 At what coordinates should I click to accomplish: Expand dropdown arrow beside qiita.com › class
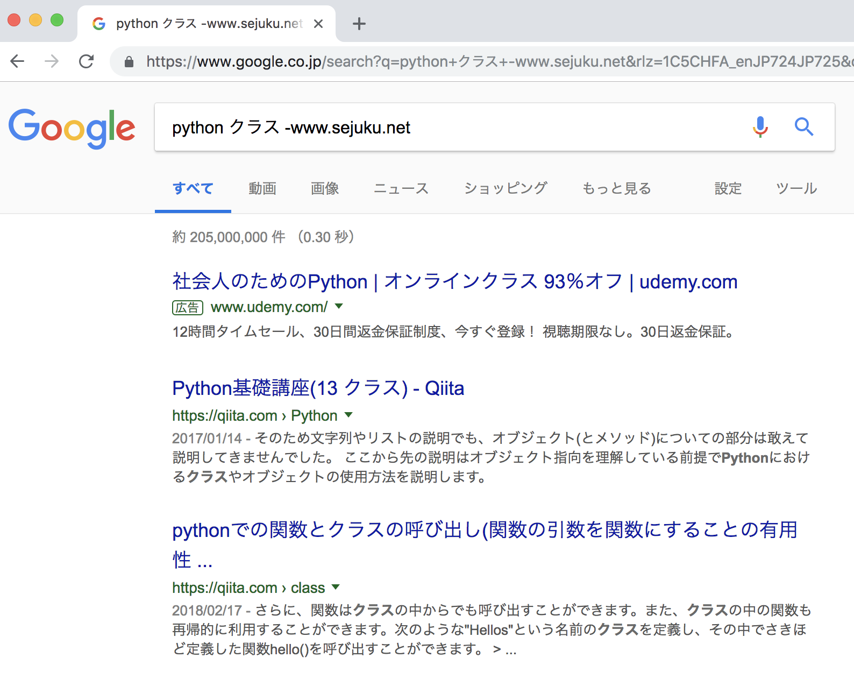click(x=336, y=587)
